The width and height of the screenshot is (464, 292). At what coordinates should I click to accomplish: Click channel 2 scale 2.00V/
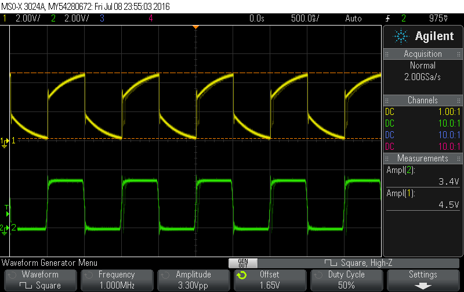77,19
